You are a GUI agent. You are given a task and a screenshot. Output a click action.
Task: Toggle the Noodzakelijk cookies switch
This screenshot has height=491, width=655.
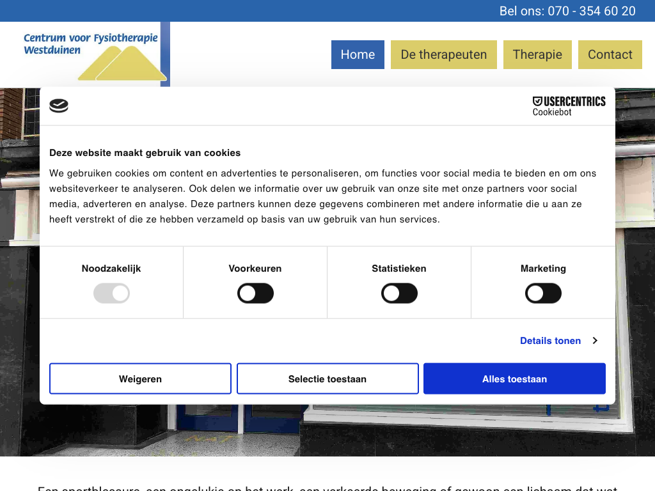(x=111, y=294)
